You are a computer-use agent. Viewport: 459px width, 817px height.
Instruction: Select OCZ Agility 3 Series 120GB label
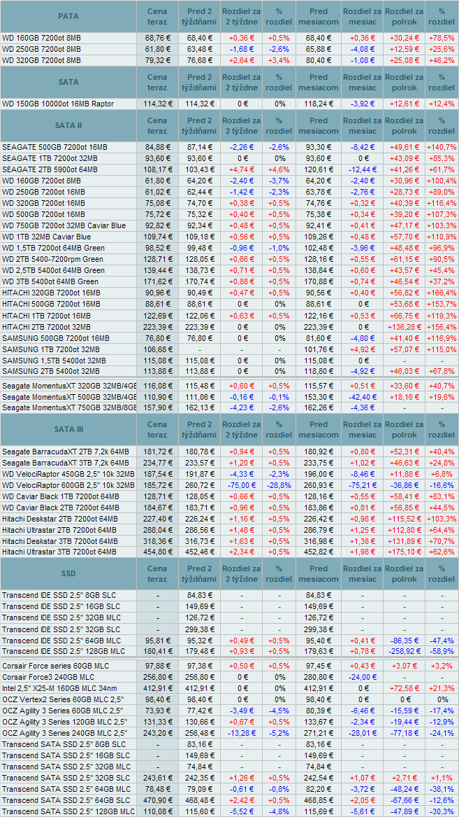coord(65,722)
